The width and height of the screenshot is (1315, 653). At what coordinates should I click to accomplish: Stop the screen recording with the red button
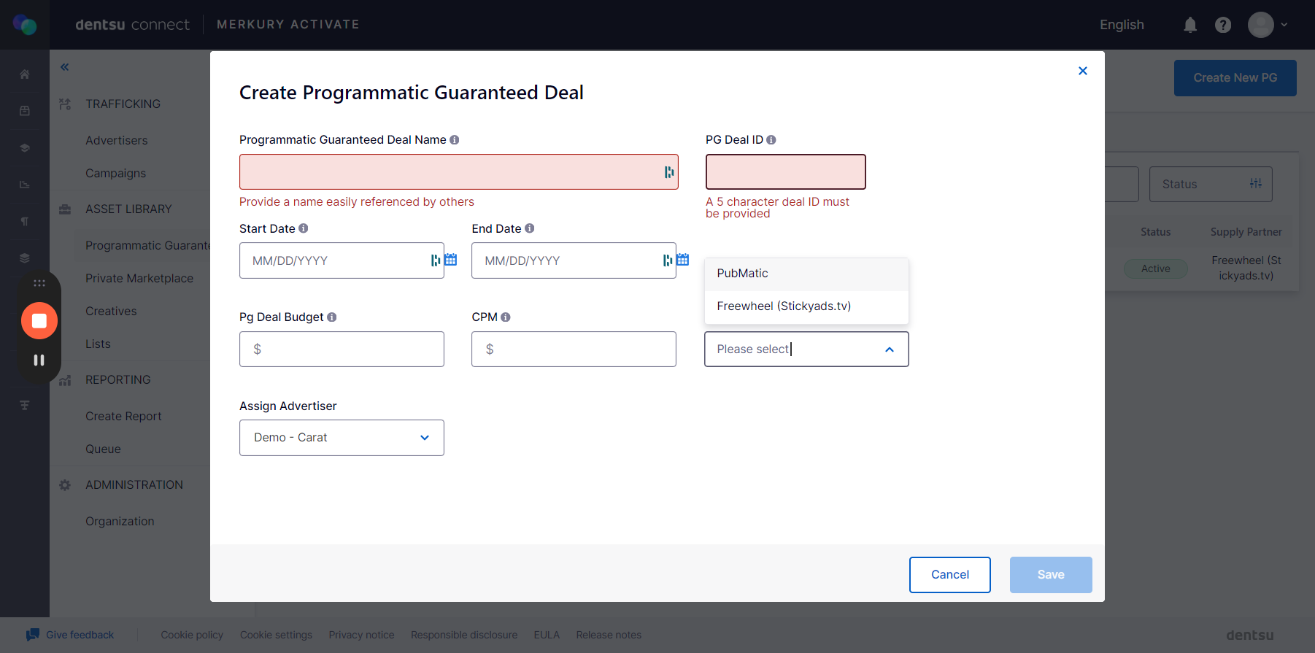[39, 321]
